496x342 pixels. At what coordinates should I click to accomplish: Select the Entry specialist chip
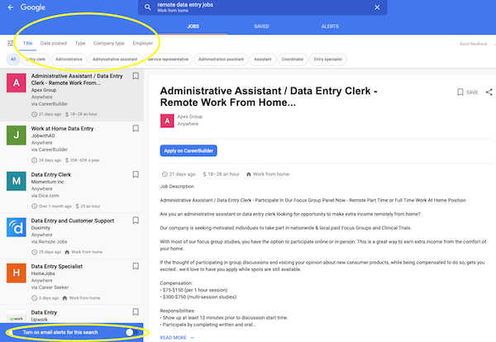click(x=327, y=59)
